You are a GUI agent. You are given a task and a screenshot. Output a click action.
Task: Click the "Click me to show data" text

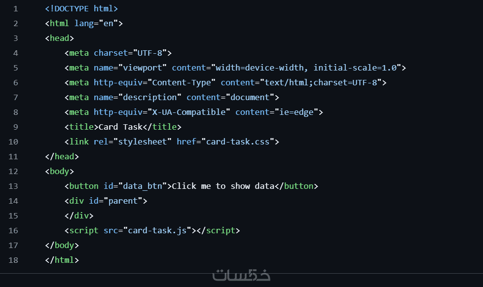223,186
